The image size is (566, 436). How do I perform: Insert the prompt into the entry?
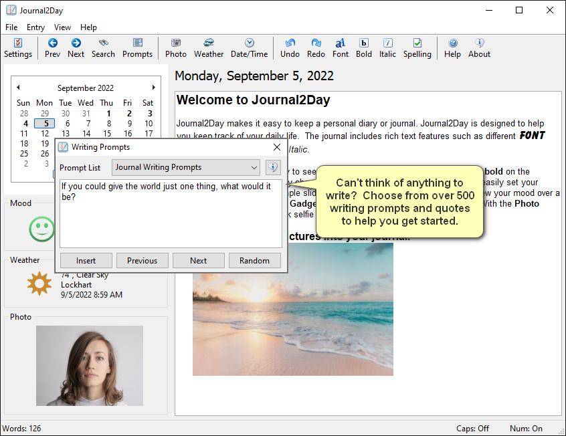pos(86,261)
